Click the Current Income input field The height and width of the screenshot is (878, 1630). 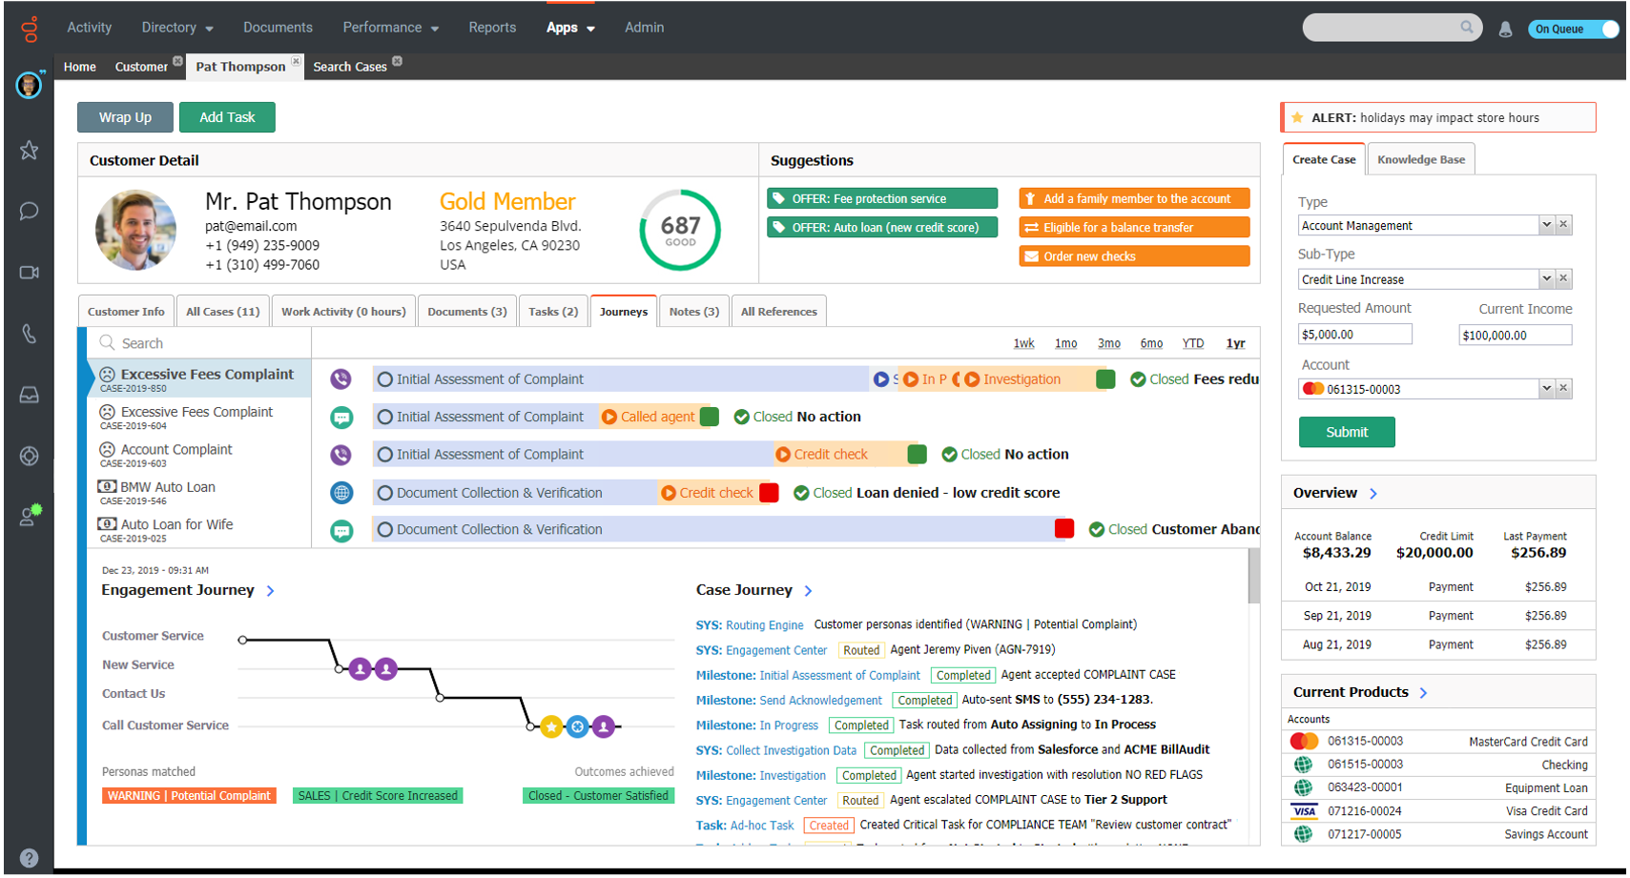click(1515, 335)
